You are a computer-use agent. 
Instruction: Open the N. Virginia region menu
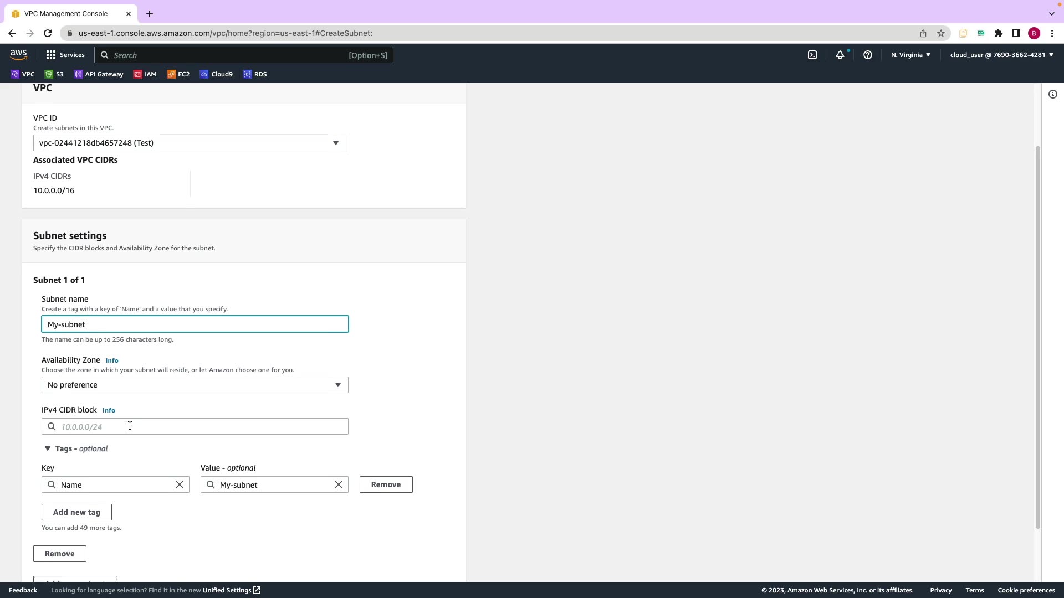point(910,55)
